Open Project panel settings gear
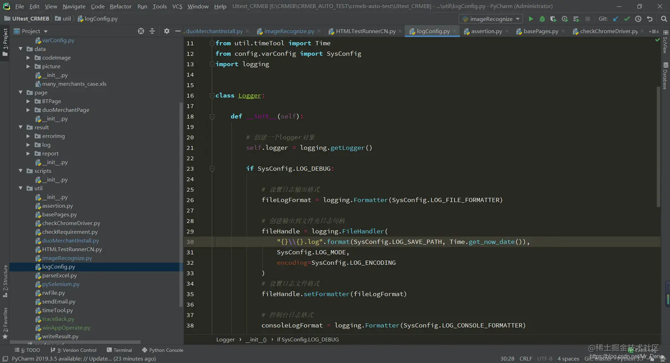The width and height of the screenshot is (670, 363). coord(167,31)
